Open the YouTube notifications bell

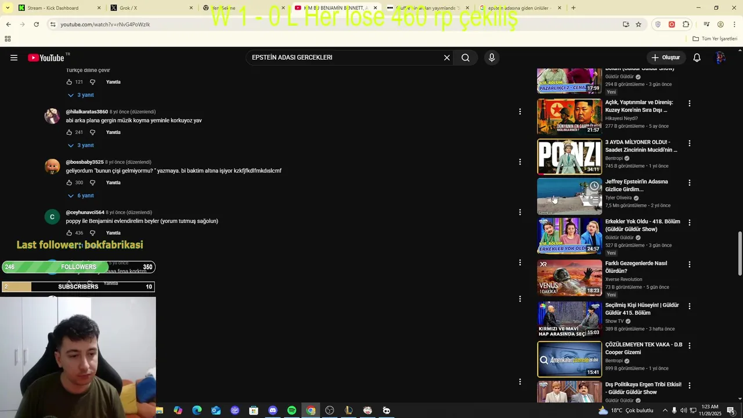tap(697, 57)
